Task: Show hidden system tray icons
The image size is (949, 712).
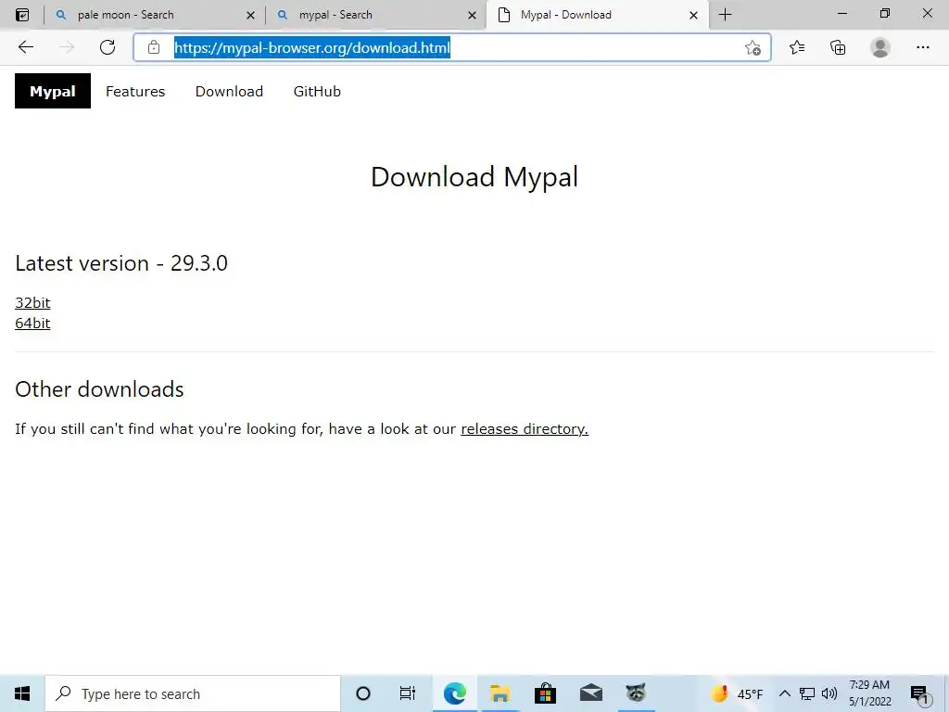Action: click(784, 693)
